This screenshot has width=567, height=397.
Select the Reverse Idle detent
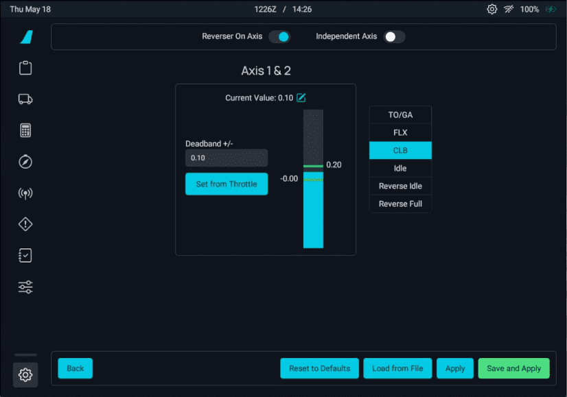pos(400,187)
